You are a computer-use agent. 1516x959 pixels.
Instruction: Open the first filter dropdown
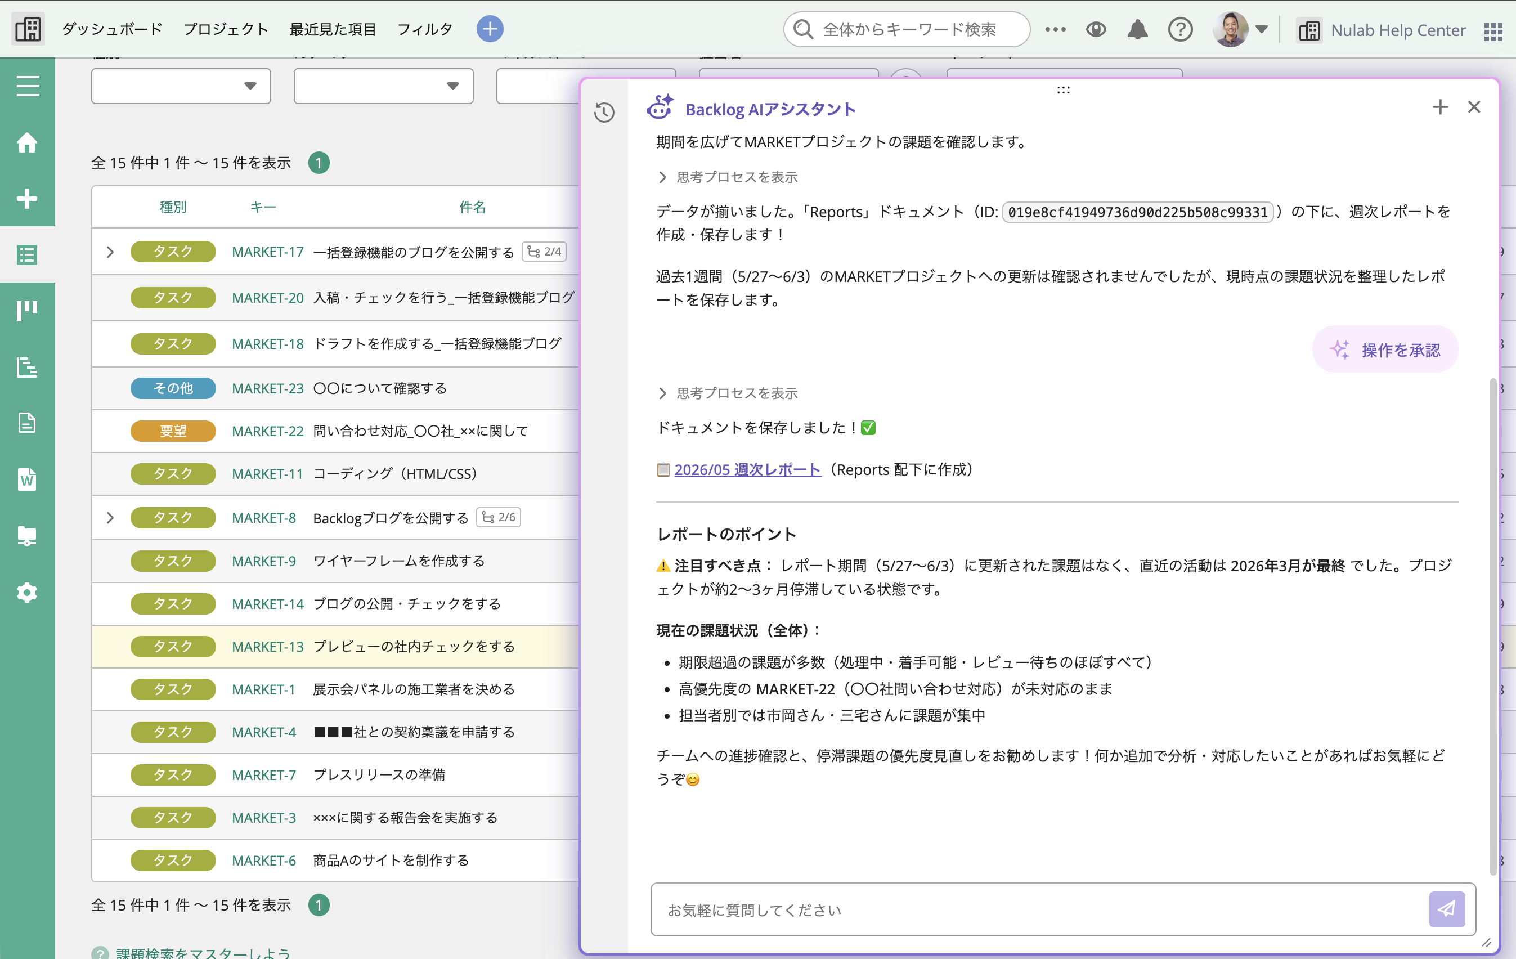(181, 86)
